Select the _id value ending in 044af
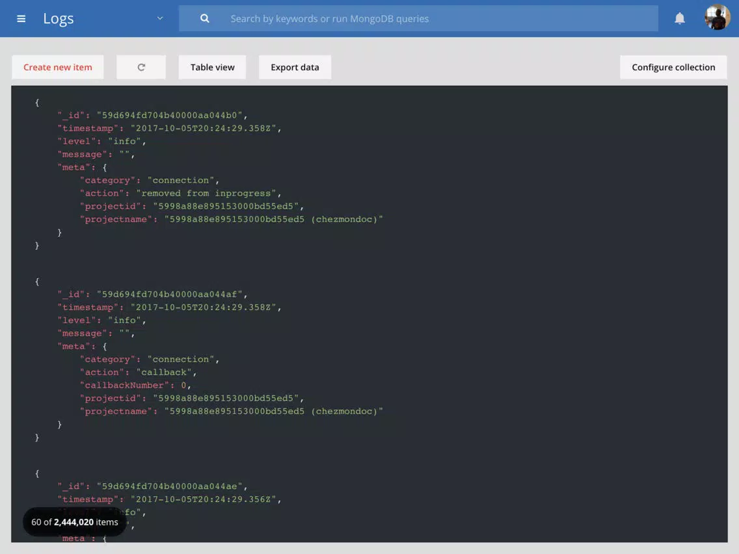 pyautogui.click(x=169, y=295)
